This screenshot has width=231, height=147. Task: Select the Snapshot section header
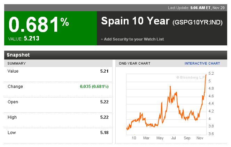point(18,55)
